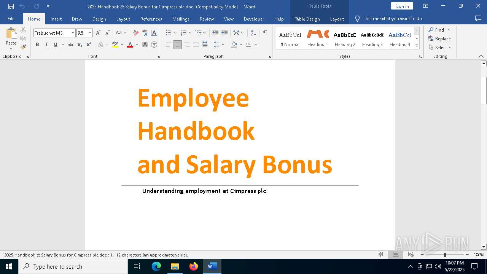Open the Trebuchet MS font name dropdown

click(x=73, y=33)
